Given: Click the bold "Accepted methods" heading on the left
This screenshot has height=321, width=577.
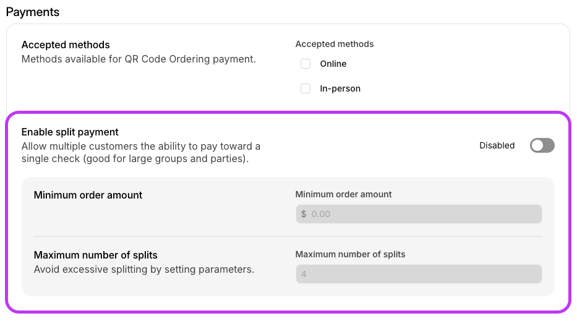Looking at the screenshot, I should (x=66, y=45).
